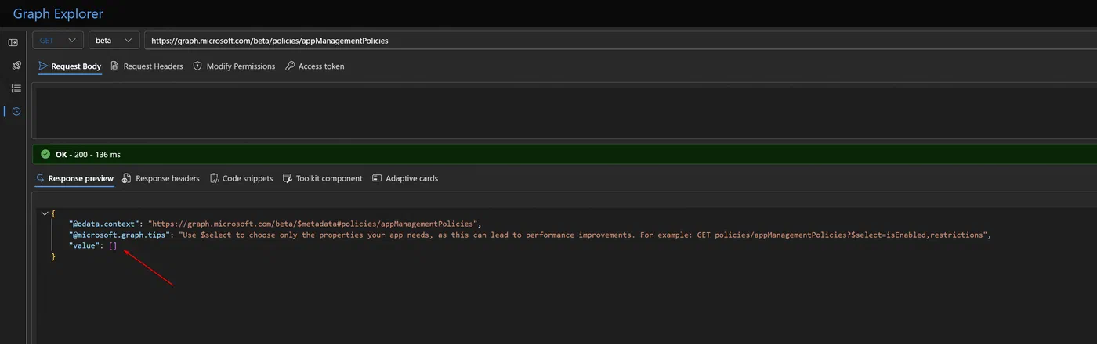Viewport: 1097px width, 344px height.
Task: Click the rocket sample queries icon
Action: pyautogui.click(x=16, y=66)
